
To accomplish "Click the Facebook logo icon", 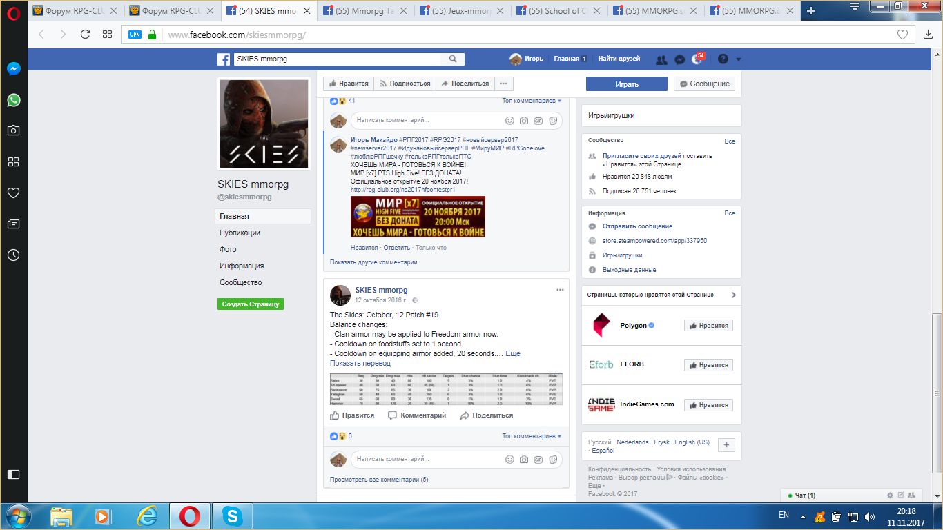I will pos(224,59).
